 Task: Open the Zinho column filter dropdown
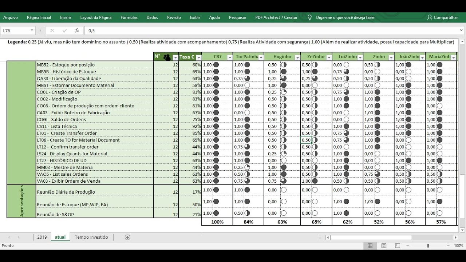391,57
